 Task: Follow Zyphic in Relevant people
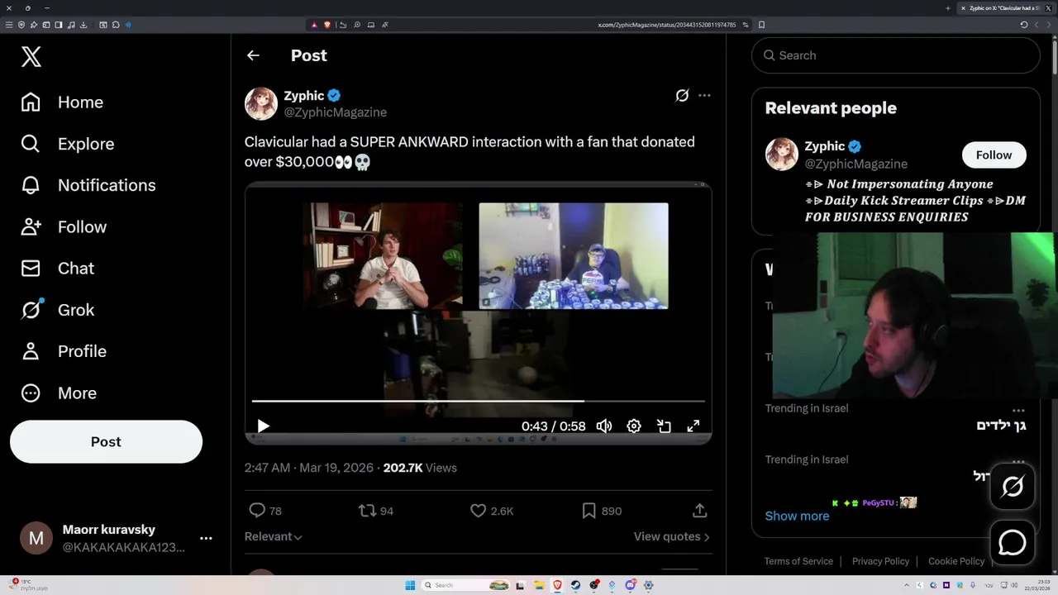pyautogui.click(x=994, y=155)
